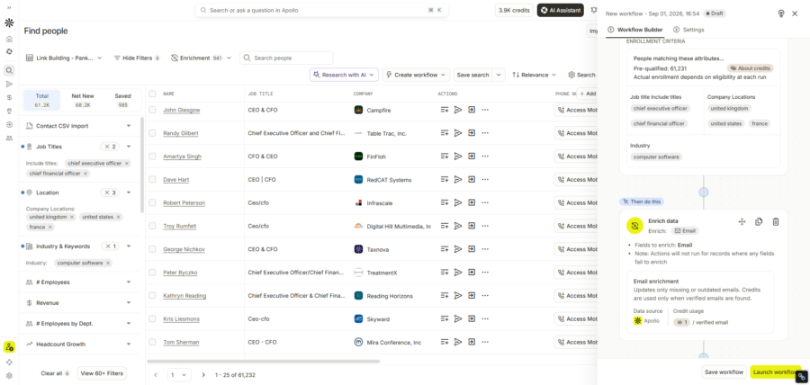This screenshot has height=385, width=810.
Task: Open the search magnifier in left sidebar
Action: pos(9,71)
